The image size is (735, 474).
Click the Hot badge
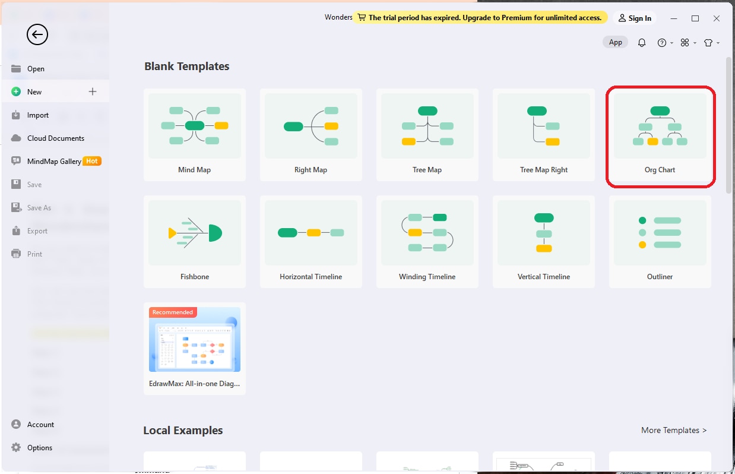[91, 161]
